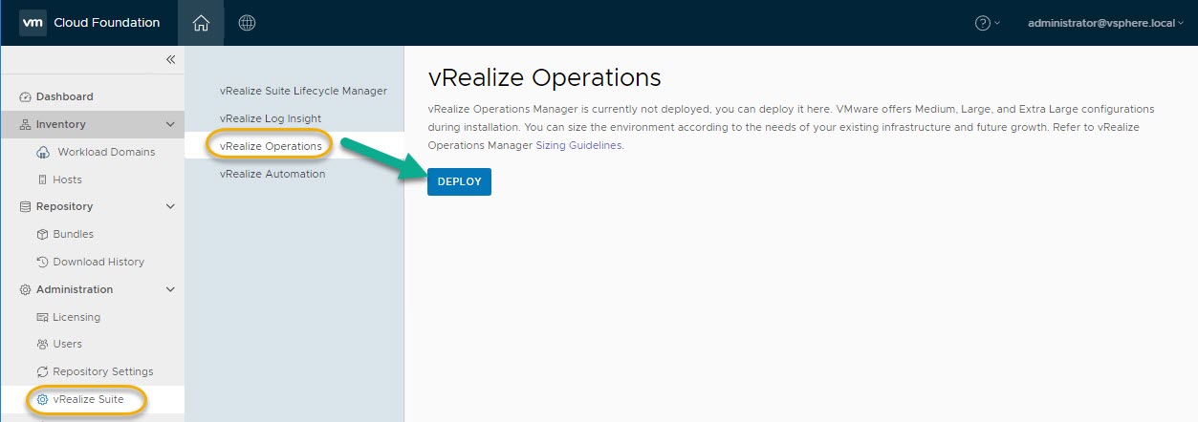Viewport: 1198px width, 422px height.
Task: Open the help question mark menu
Action: (987, 23)
